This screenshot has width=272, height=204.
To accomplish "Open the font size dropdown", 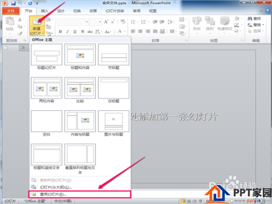I will click(100, 22).
